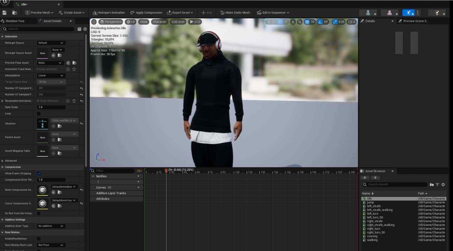Click the Skeleton asset thumbnail
The height and width of the screenshot is (251, 453).
[x=43, y=124]
